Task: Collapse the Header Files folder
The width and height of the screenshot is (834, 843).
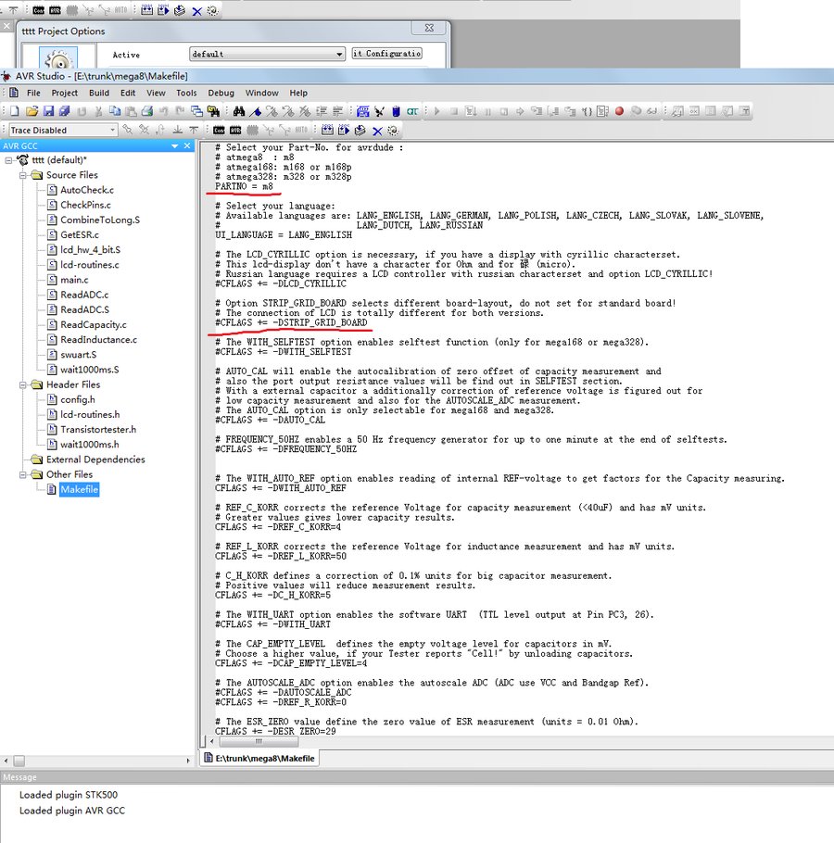Action: point(24,384)
